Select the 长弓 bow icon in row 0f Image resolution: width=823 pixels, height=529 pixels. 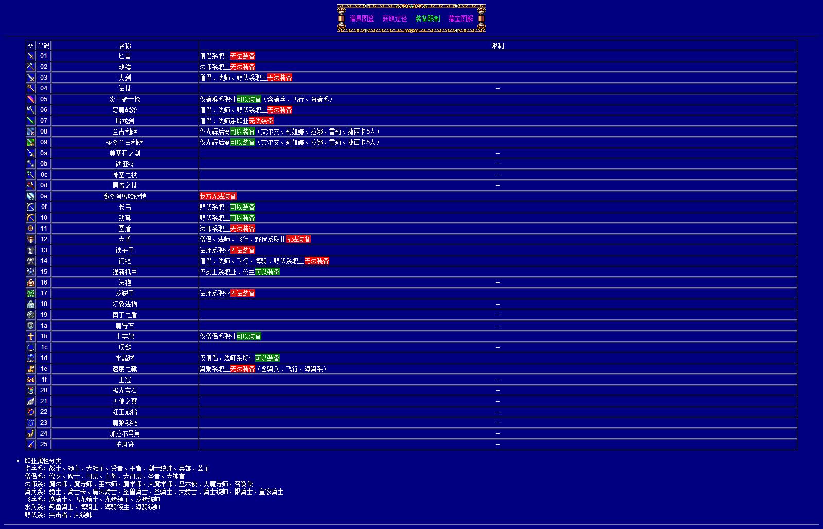[31, 207]
